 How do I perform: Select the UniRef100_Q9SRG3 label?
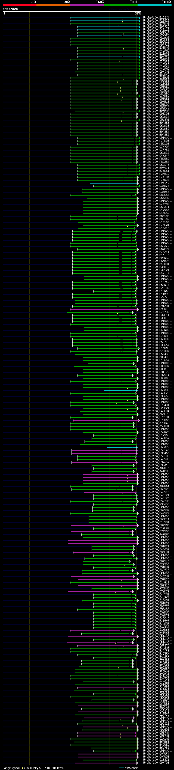156,60
